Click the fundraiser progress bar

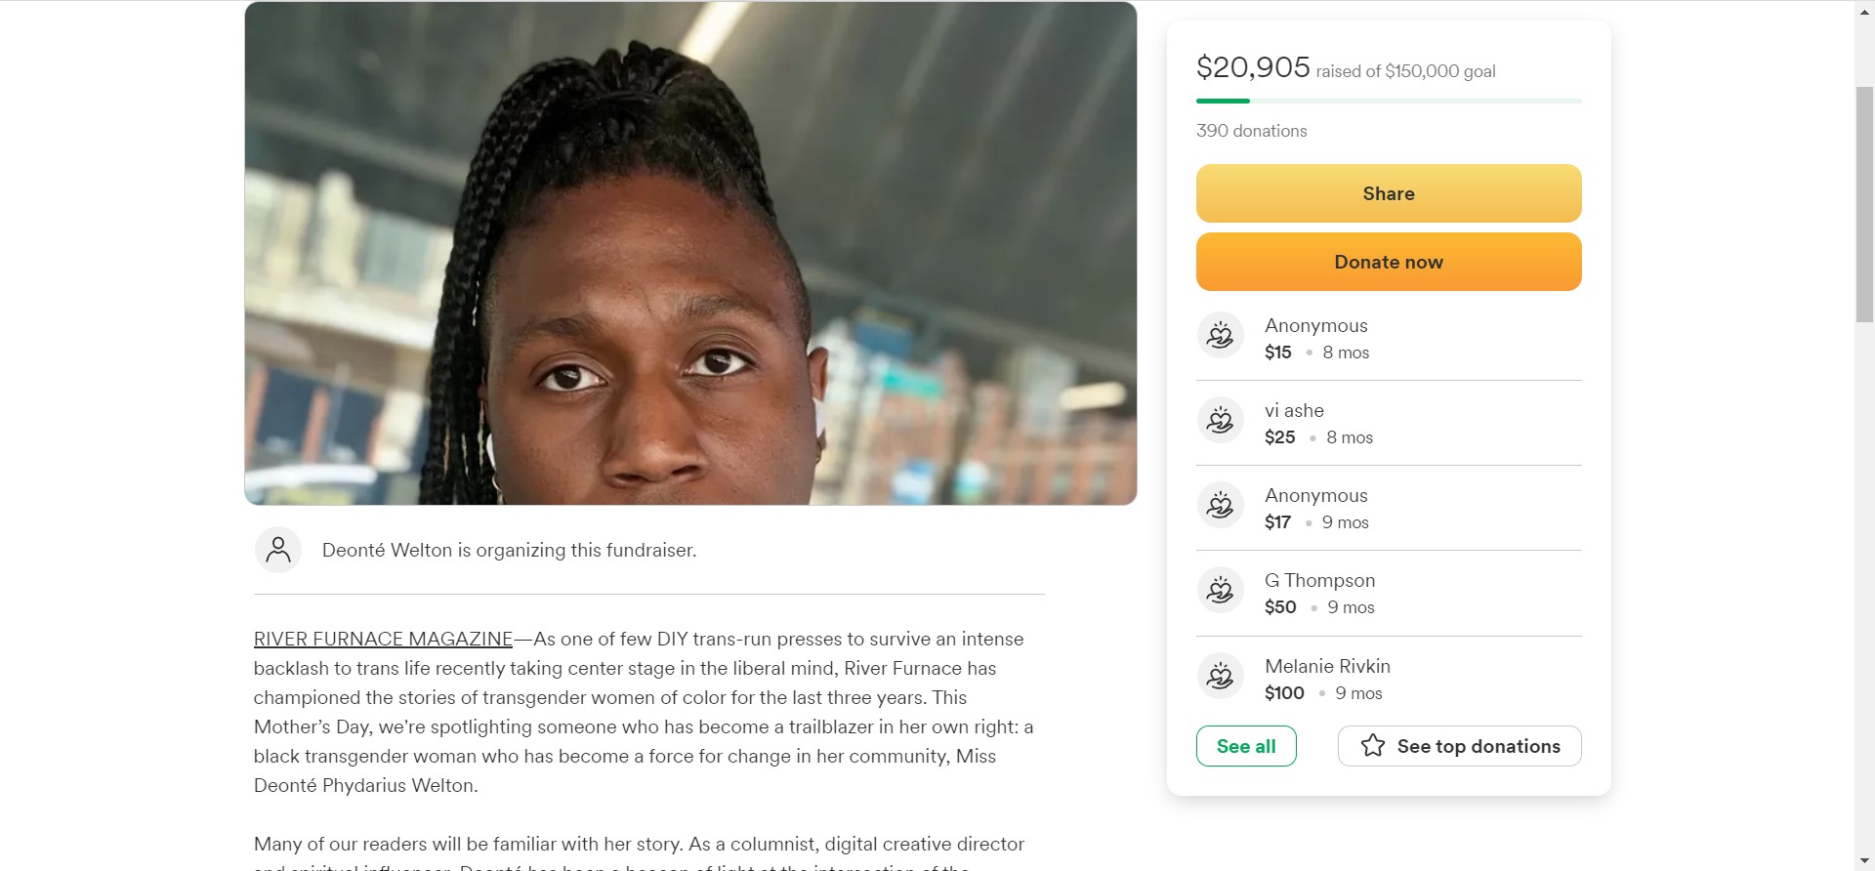[x=1388, y=101]
